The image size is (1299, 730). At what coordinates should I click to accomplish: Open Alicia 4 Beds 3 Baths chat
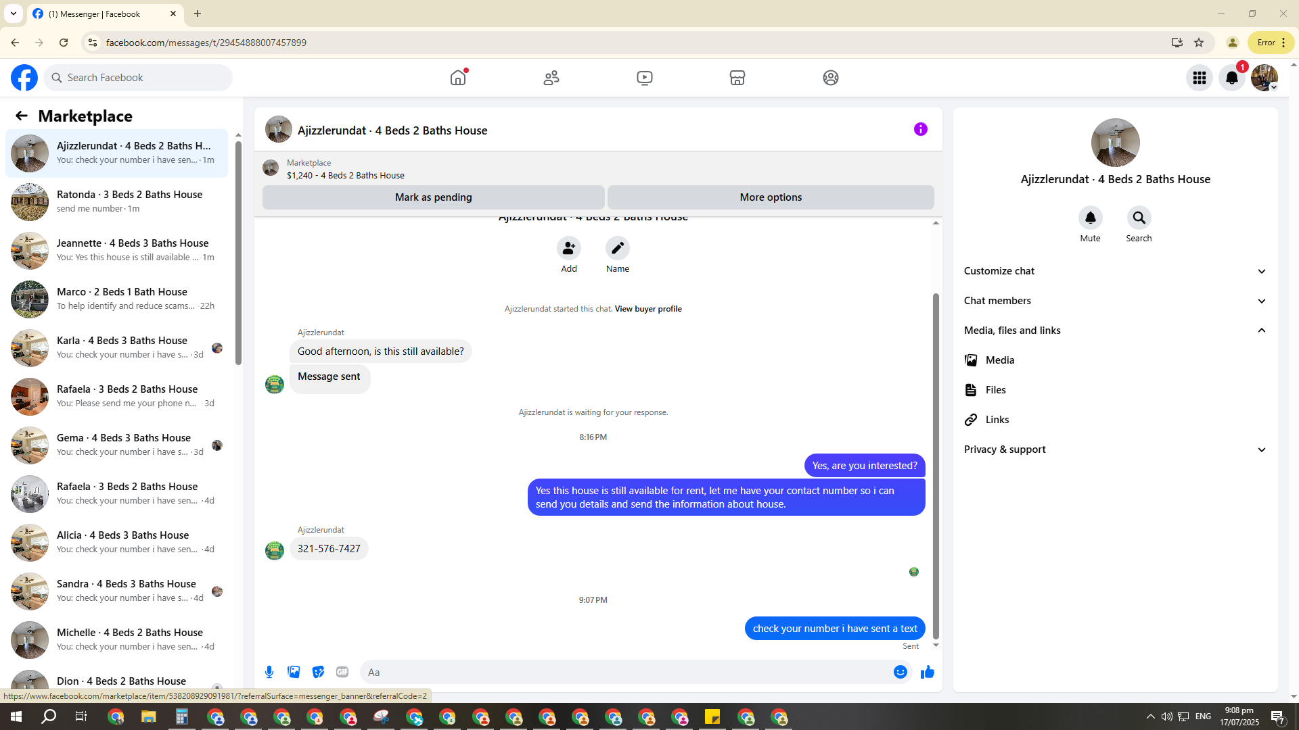(x=116, y=542)
